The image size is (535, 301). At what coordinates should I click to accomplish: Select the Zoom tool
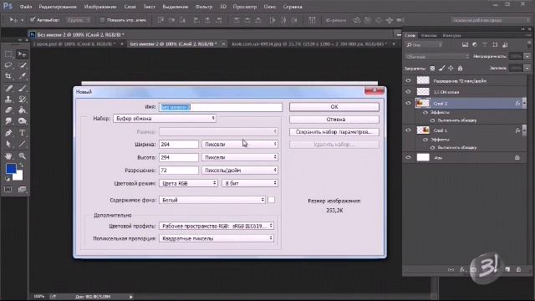tap(23, 156)
